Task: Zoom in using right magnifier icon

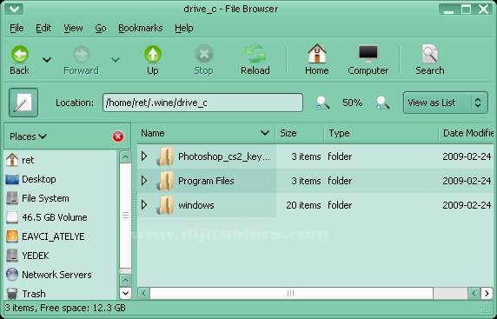Action: coord(382,103)
